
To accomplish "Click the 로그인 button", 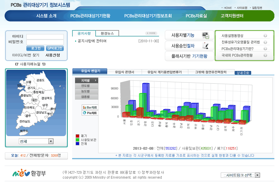I will (35, 48).
